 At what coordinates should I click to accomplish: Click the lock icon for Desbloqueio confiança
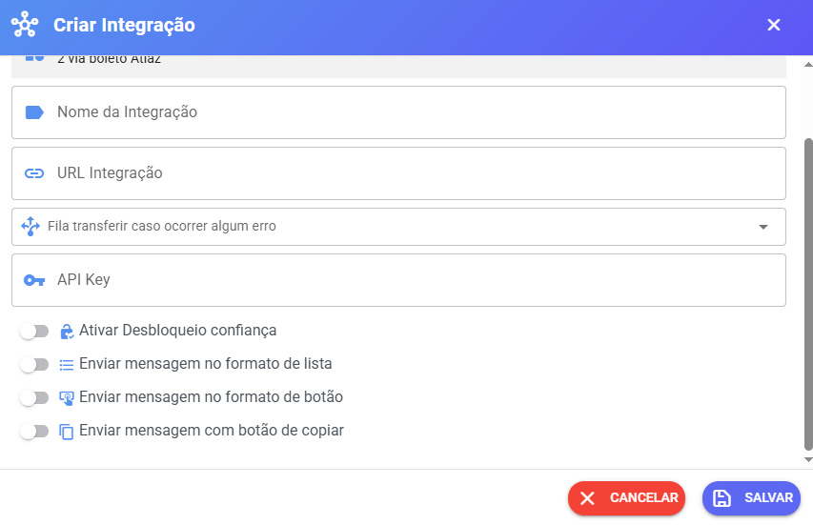pyautogui.click(x=67, y=332)
